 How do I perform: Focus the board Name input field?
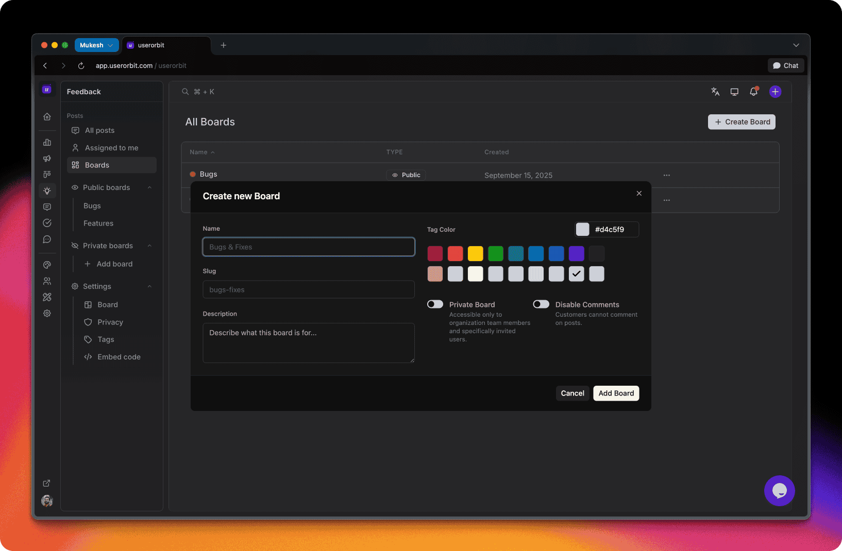coord(309,247)
